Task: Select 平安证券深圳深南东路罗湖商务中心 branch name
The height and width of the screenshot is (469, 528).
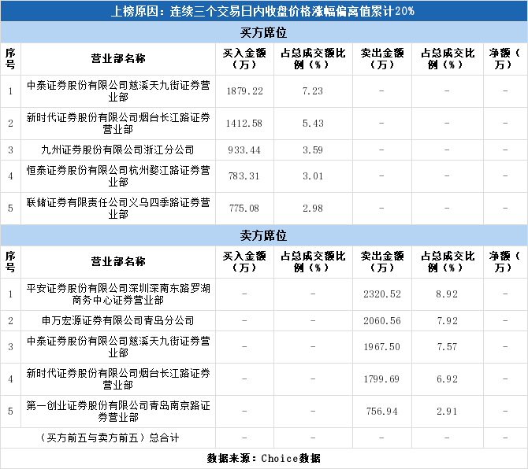Action: click(118, 294)
